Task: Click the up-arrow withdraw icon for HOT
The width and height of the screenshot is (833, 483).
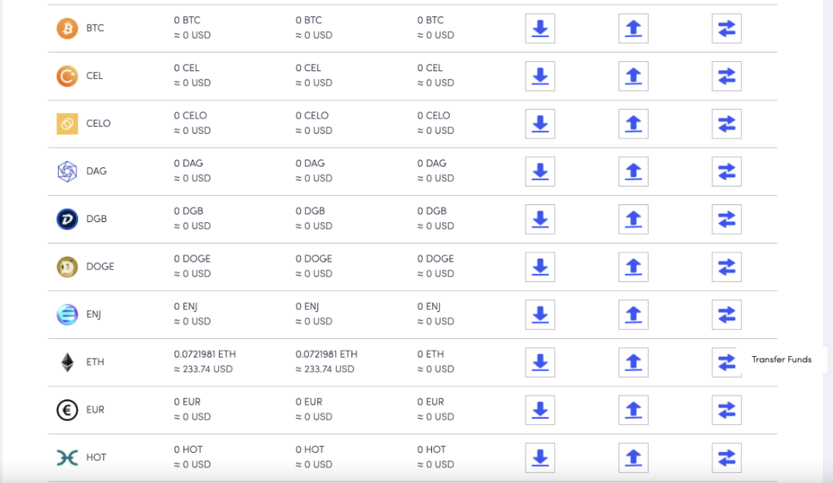Action: point(633,457)
